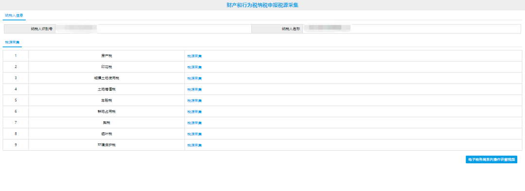Screen dimensions: 525x191
Task: Open 税源采集 link for 耕地占用税
Action: coord(194,112)
